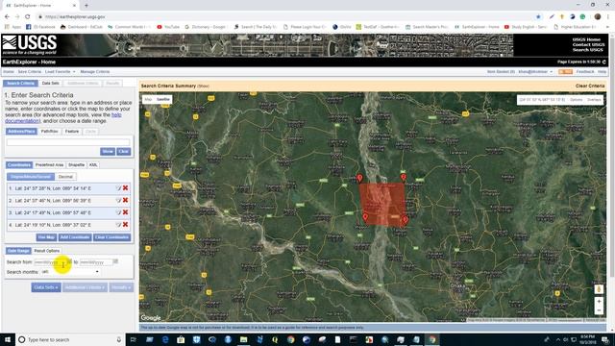Click the USGS logo

(30, 45)
